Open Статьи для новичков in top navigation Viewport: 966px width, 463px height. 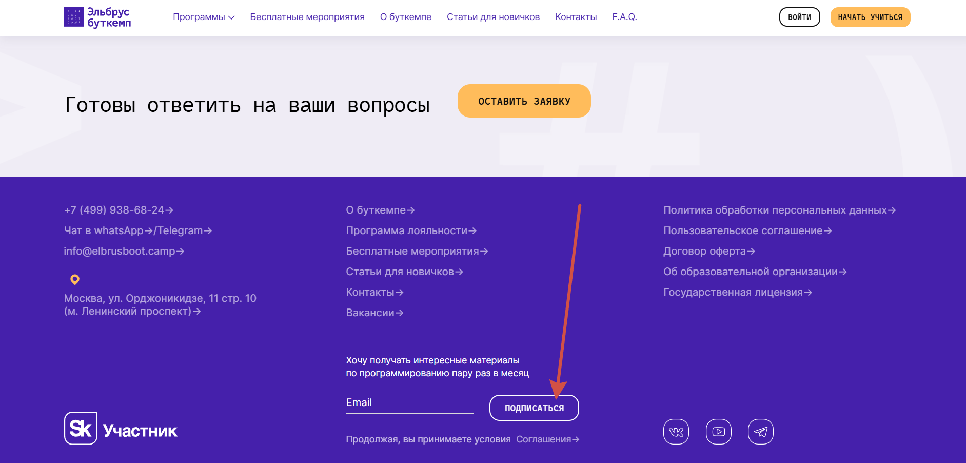pos(493,17)
